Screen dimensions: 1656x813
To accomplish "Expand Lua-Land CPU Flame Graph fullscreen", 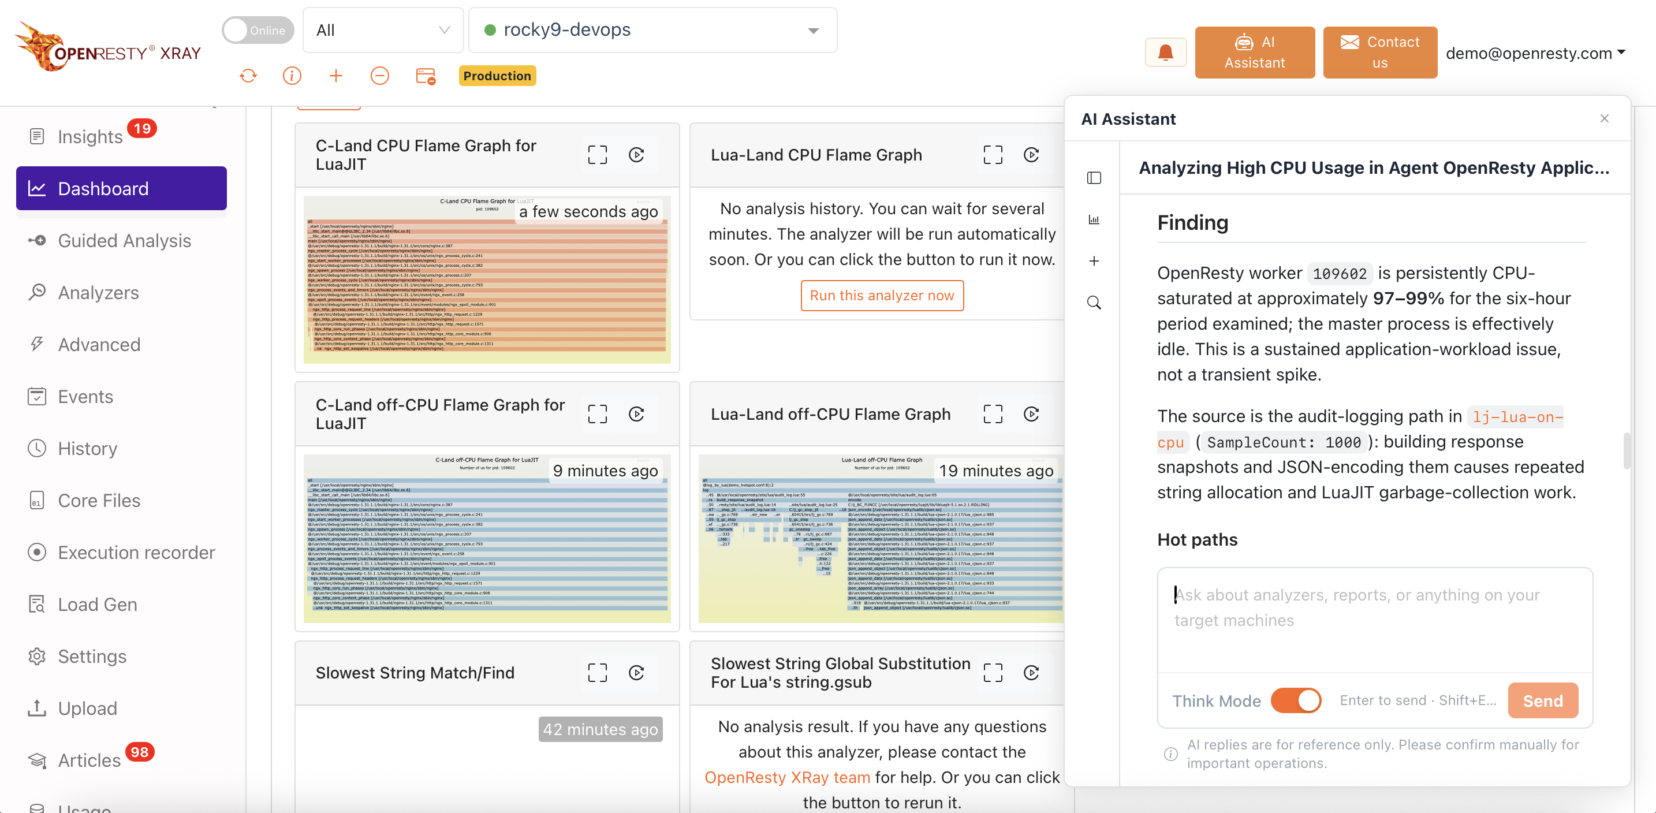I will [993, 155].
